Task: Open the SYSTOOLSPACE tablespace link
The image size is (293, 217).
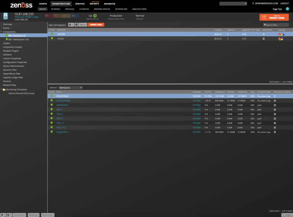Action: click(63, 101)
